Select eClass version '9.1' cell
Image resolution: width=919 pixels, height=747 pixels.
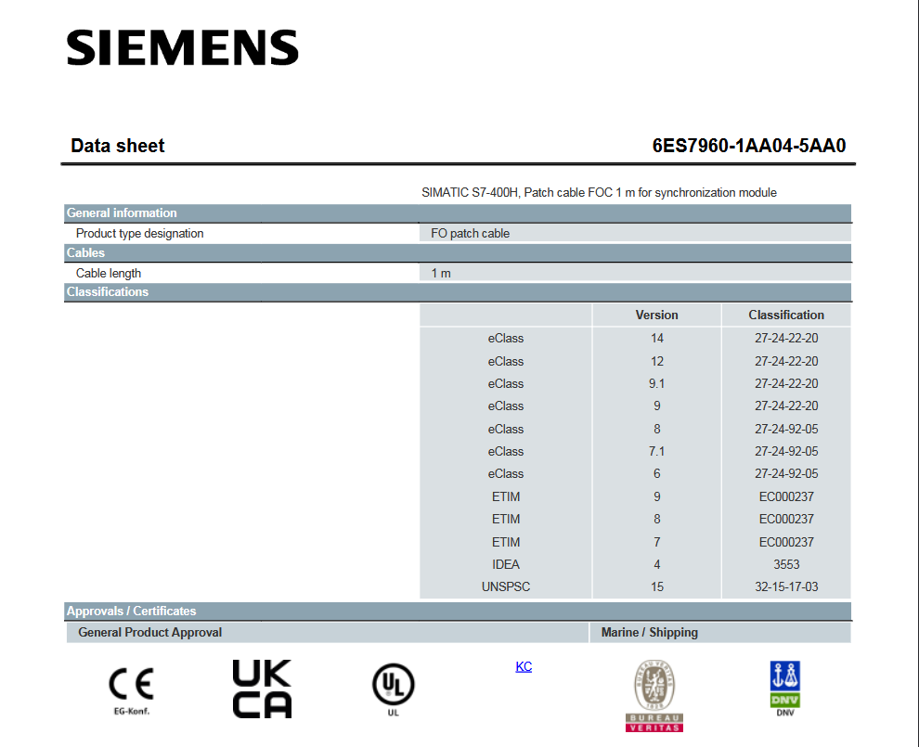(657, 384)
